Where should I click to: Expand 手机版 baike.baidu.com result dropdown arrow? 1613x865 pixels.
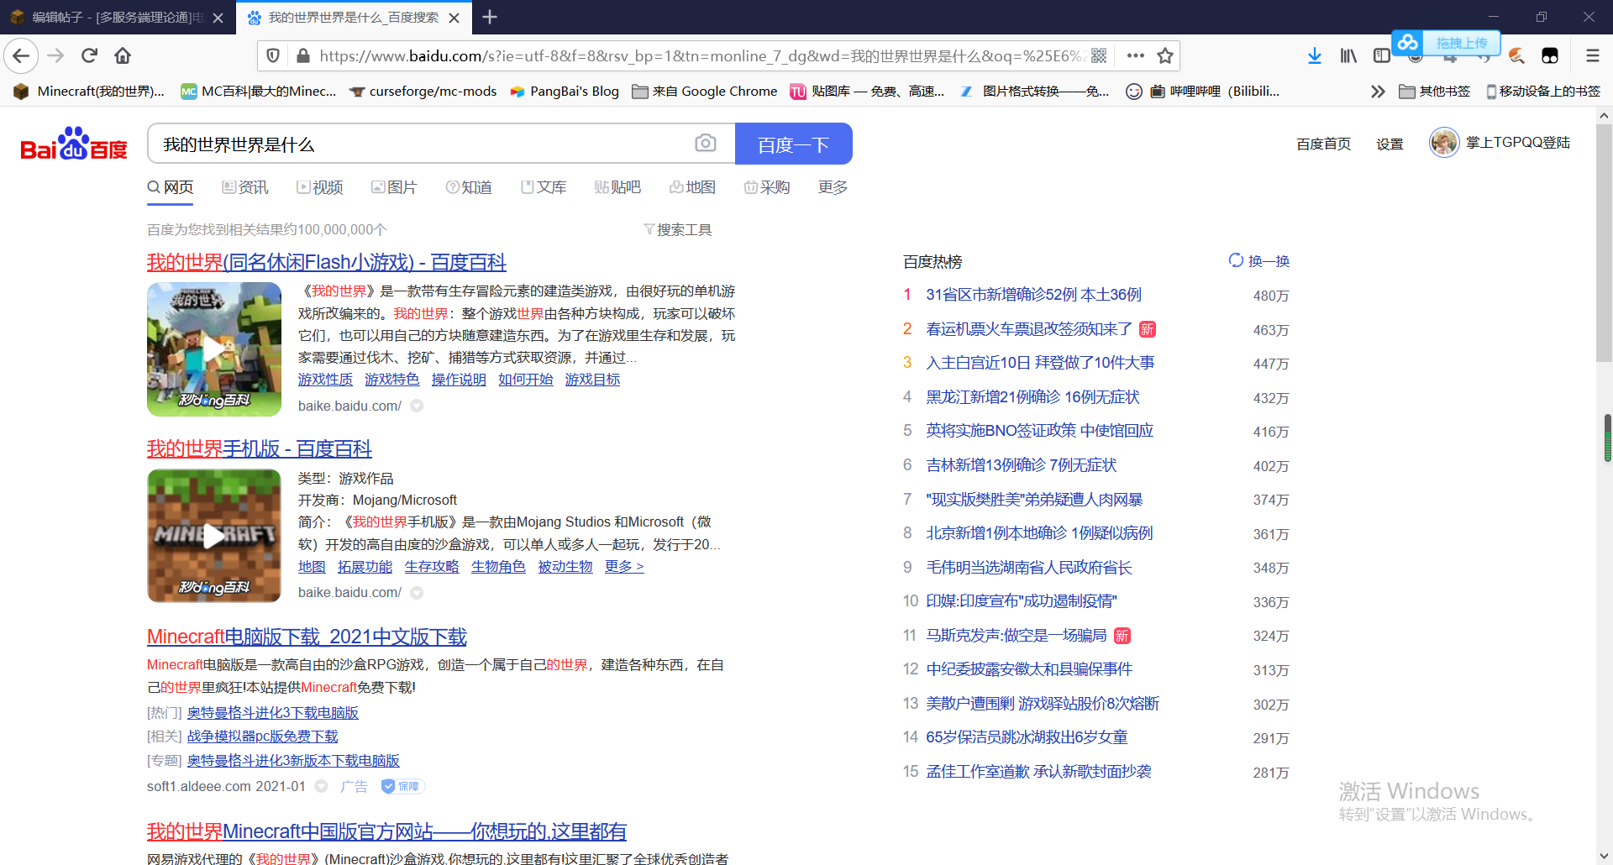(x=417, y=593)
